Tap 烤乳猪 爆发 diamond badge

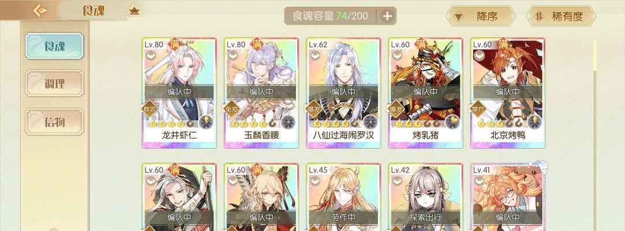click(396, 109)
